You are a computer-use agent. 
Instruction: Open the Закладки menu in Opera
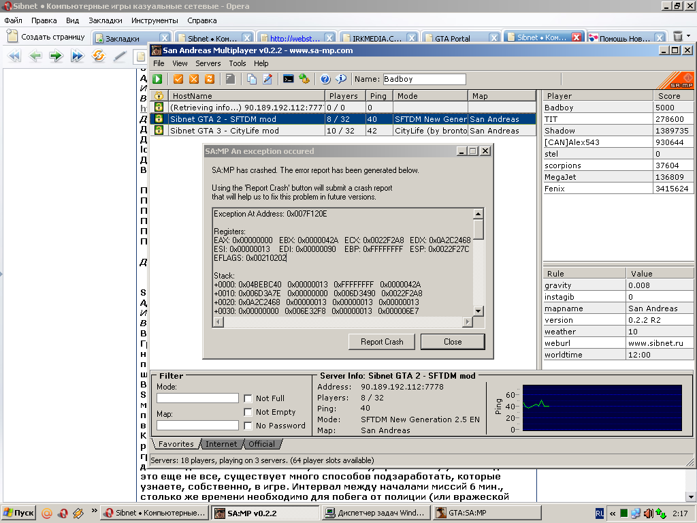pyautogui.click(x=106, y=20)
